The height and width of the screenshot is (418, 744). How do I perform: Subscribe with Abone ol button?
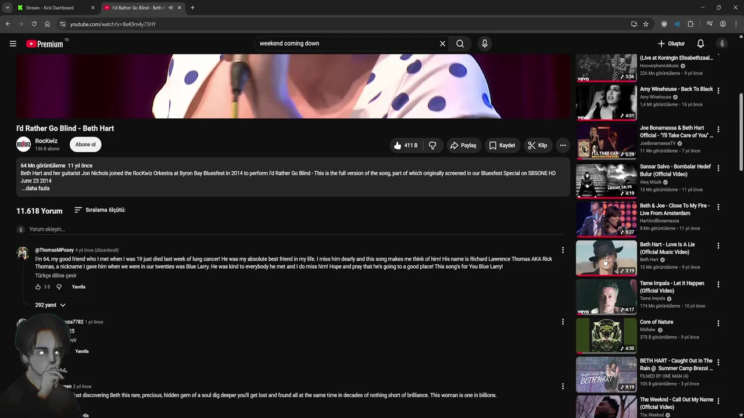pyautogui.click(x=85, y=145)
